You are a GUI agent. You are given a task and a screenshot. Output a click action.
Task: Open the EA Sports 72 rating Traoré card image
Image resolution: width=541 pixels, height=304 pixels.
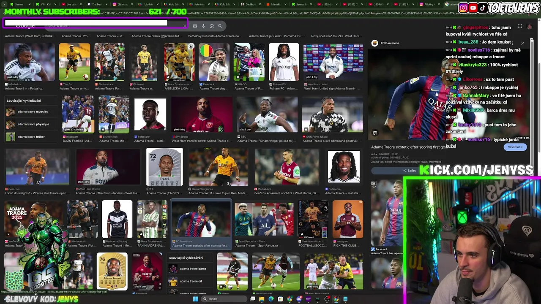point(164,167)
